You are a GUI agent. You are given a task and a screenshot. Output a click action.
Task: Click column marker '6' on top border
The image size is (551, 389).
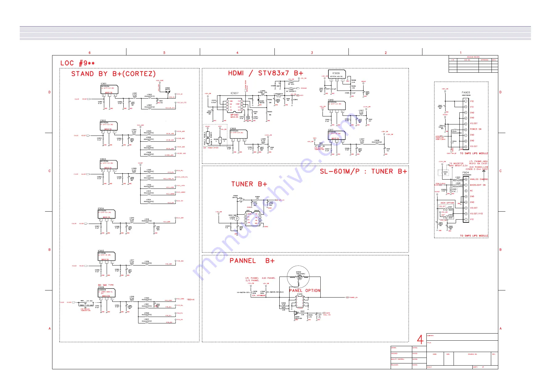[90, 53]
